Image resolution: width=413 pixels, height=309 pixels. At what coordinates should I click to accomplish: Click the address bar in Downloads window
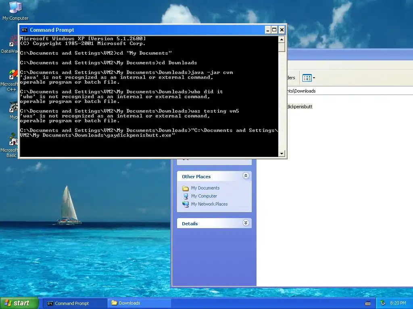(350, 91)
